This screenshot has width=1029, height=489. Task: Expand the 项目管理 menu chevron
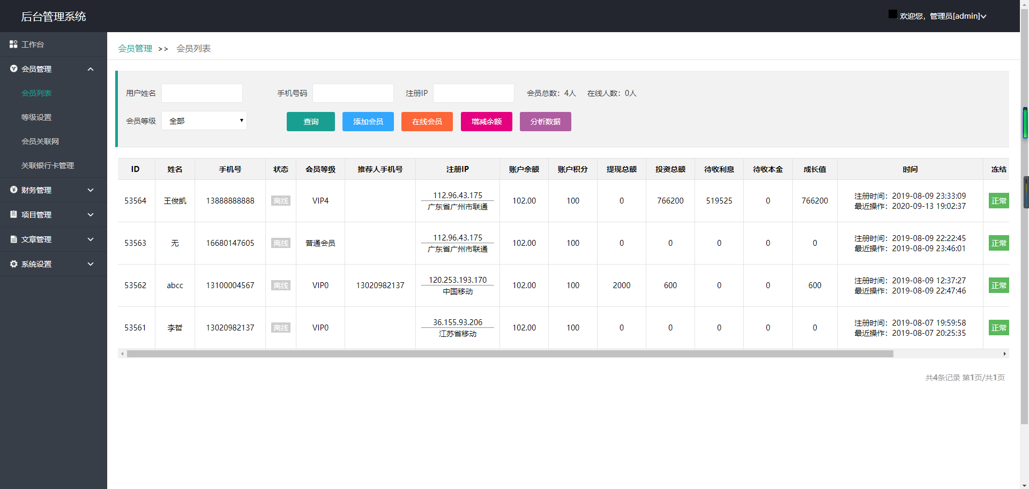click(x=91, y=215)
